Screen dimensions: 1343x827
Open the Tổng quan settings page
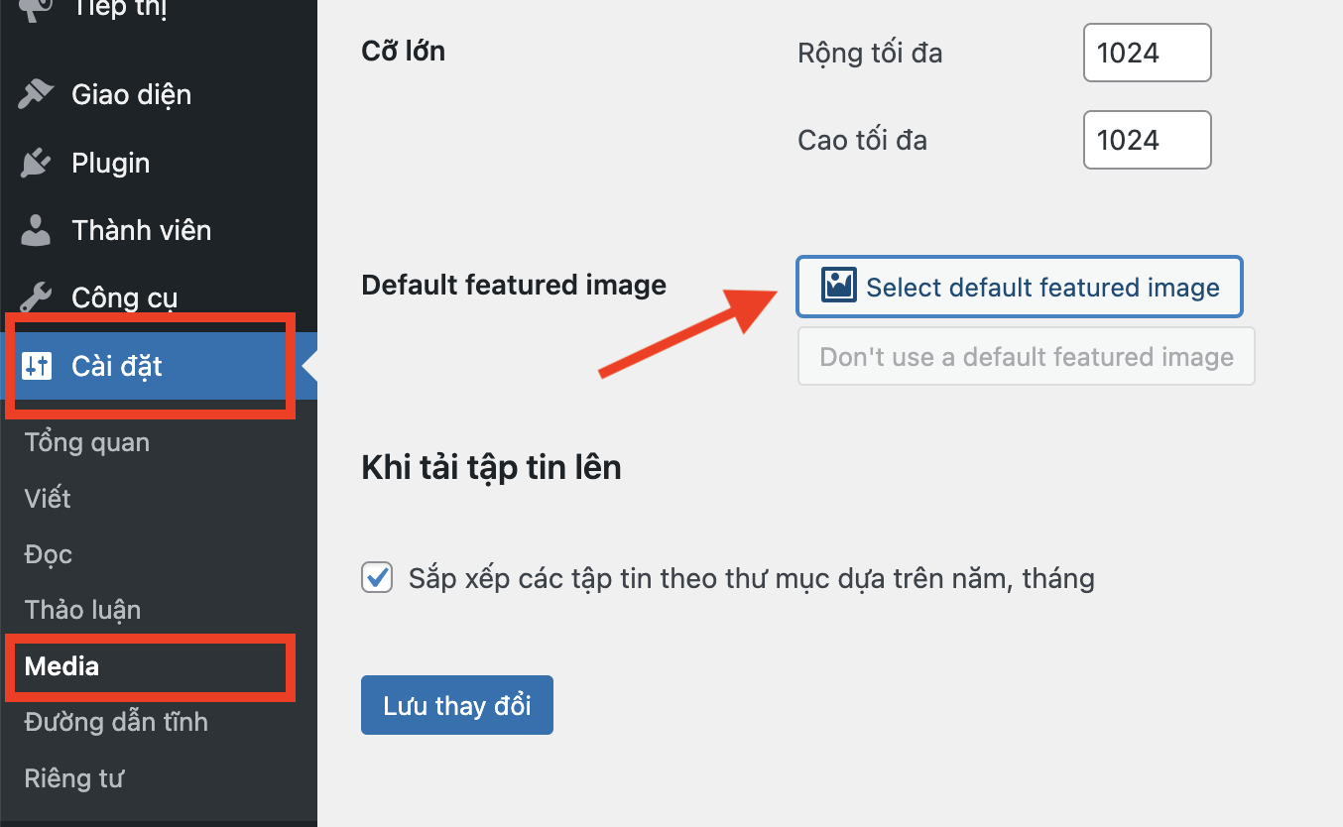87,442
